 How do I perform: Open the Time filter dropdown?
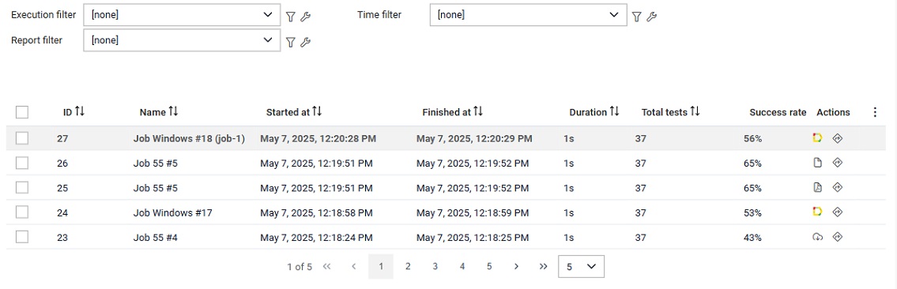coord(528,15)
